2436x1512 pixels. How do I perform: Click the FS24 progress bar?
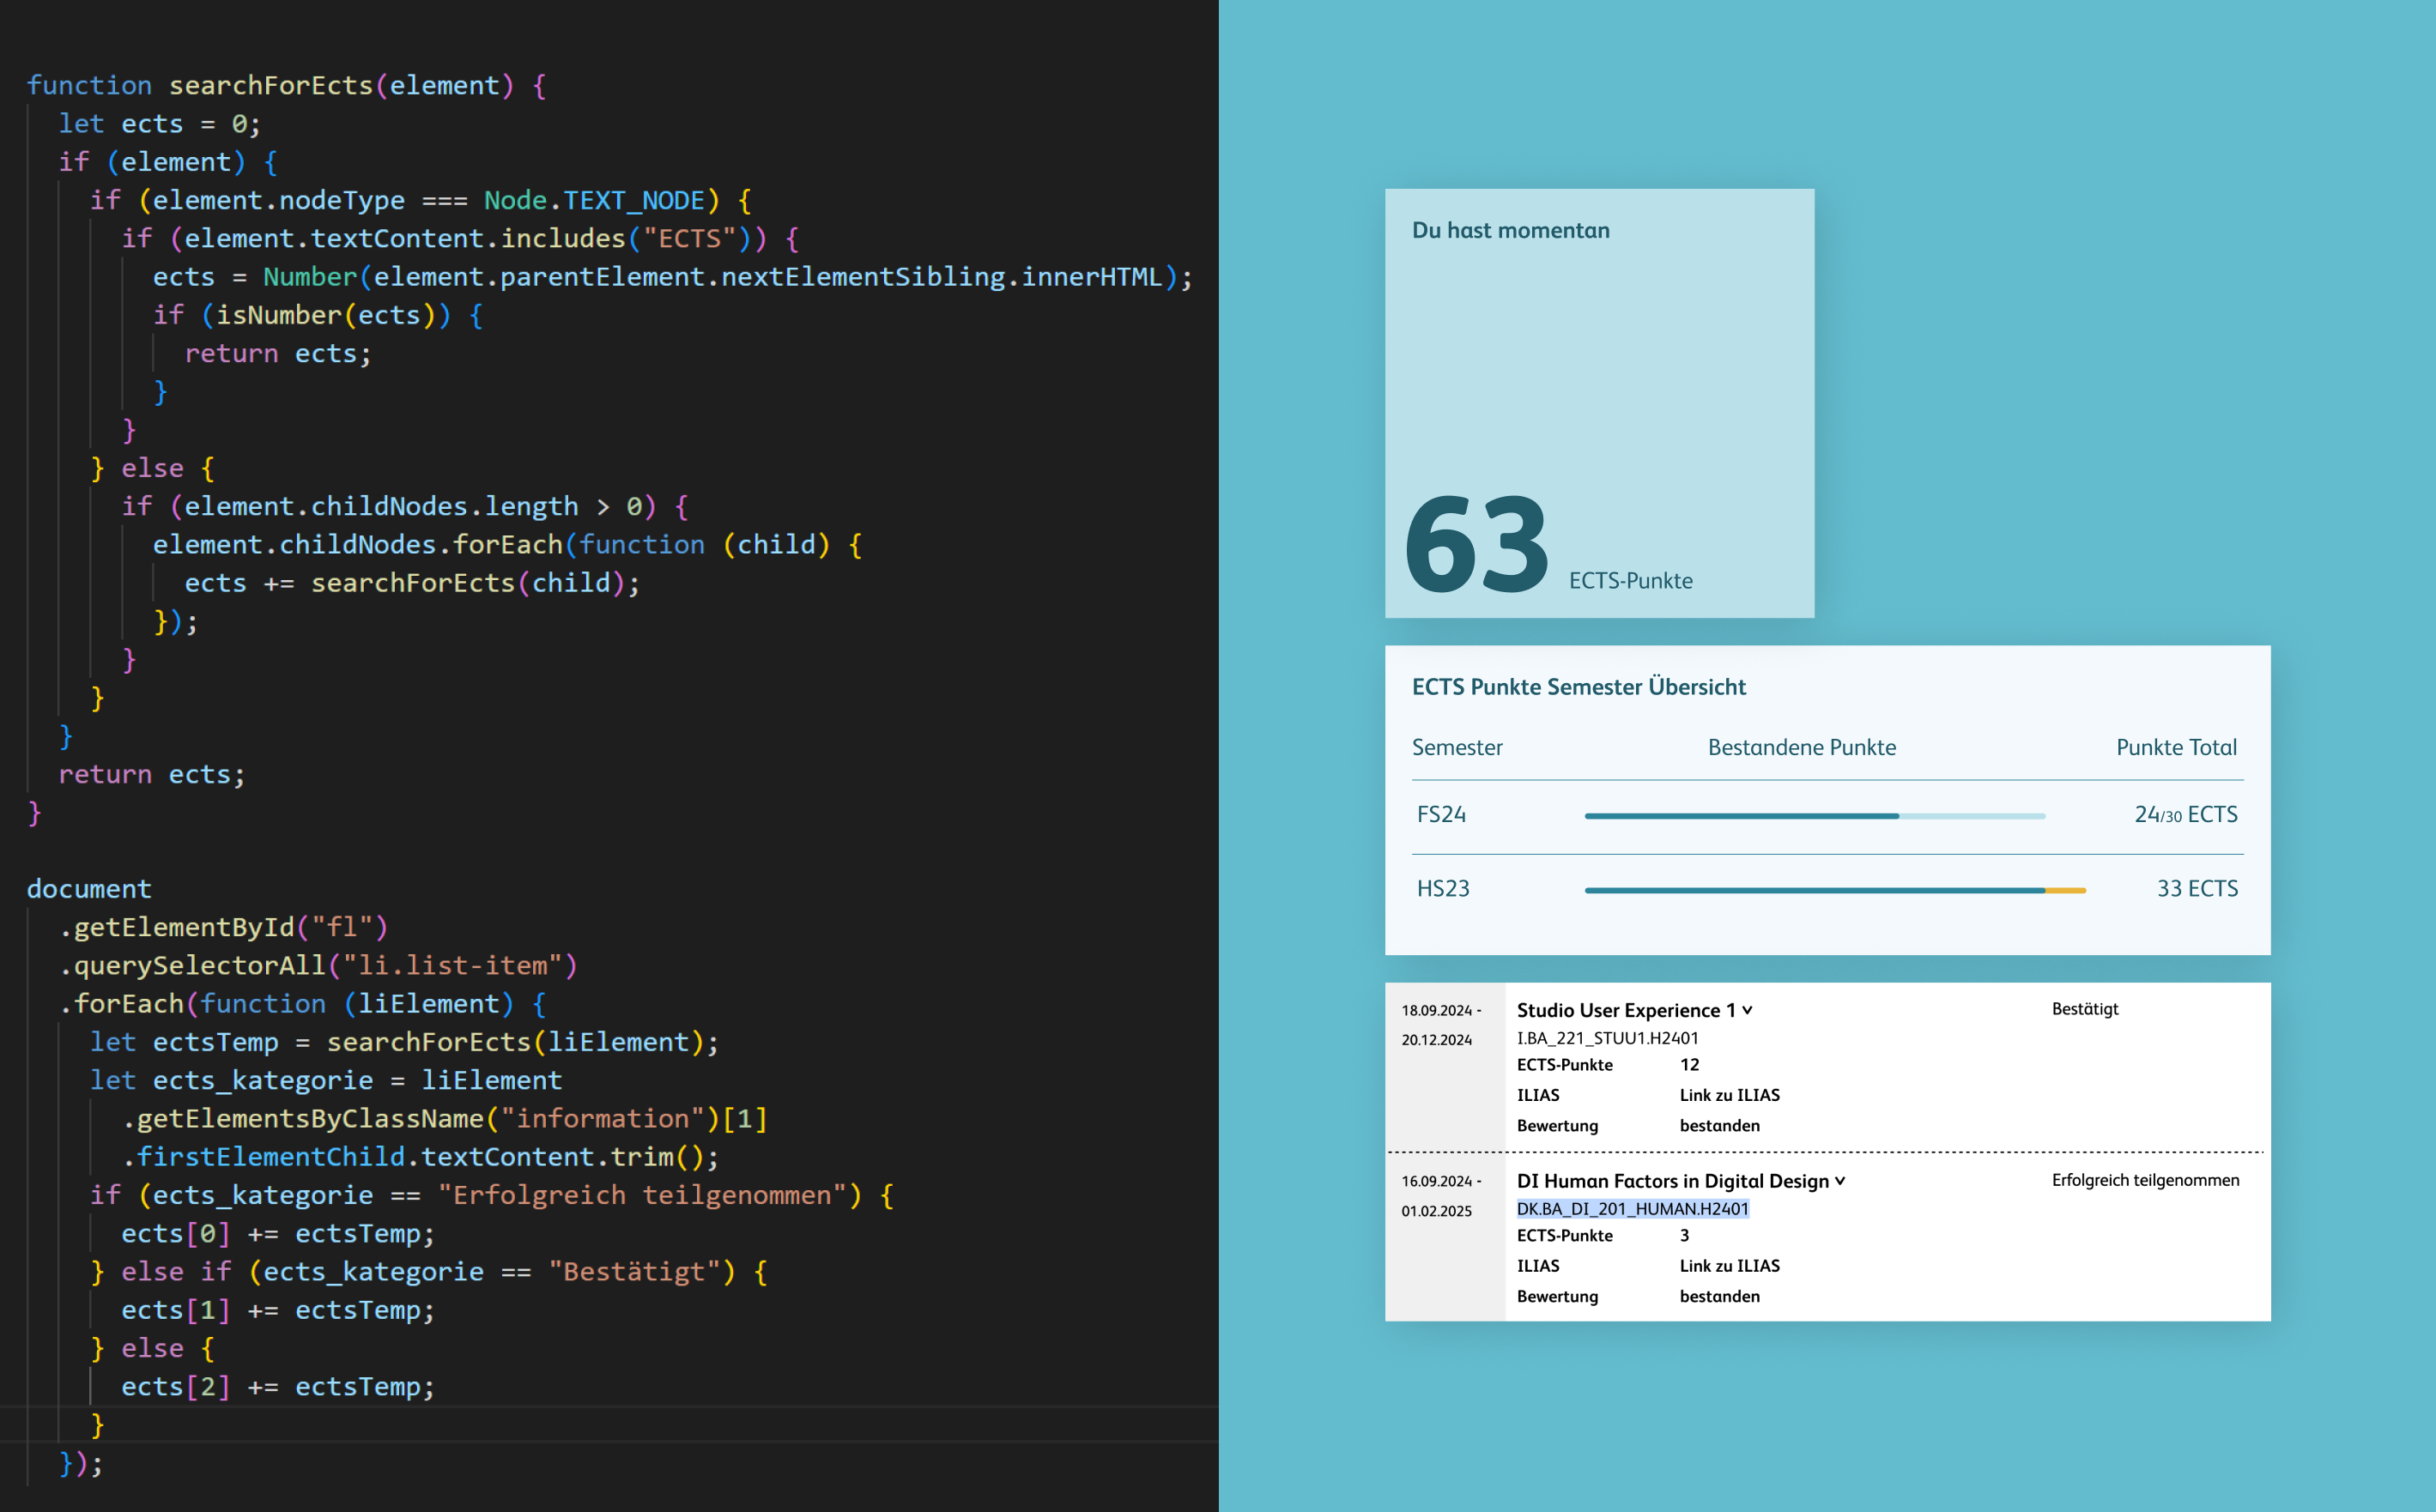point(1815,816)
